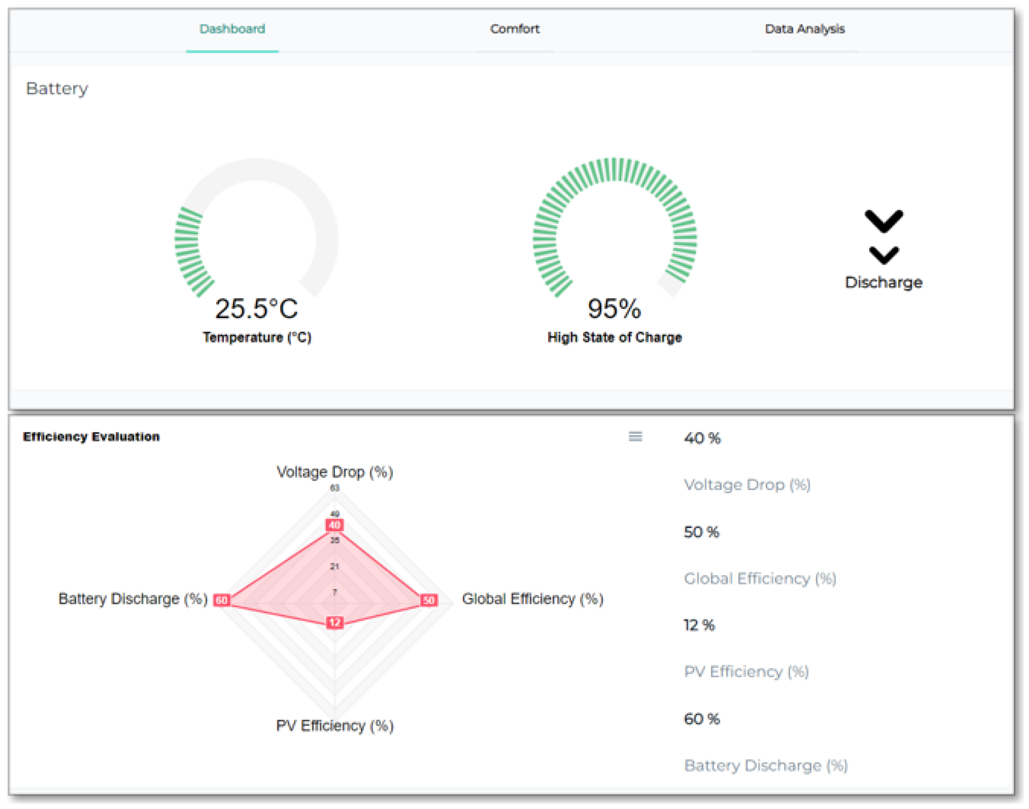Select the 12 PV Efficiency radar marker

335,622
